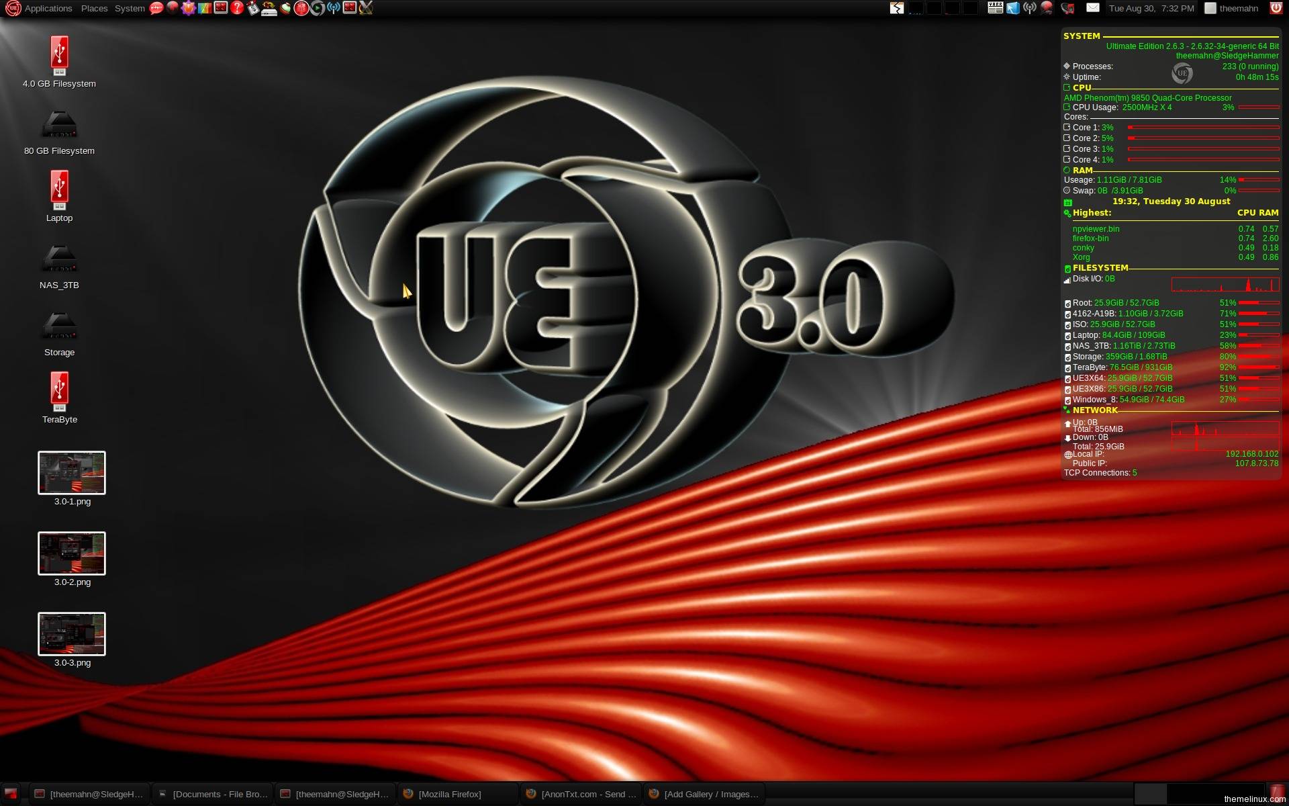Click the 'TeraByte:' filesystem usage row label
Viewport: 1289px width, 806px height.
(x=1090, y=367)
